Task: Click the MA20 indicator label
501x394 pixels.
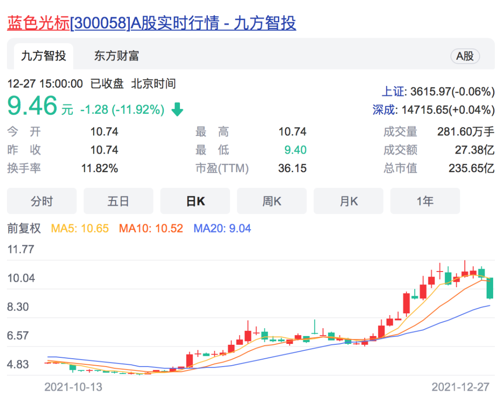Action: pos(222,228)
